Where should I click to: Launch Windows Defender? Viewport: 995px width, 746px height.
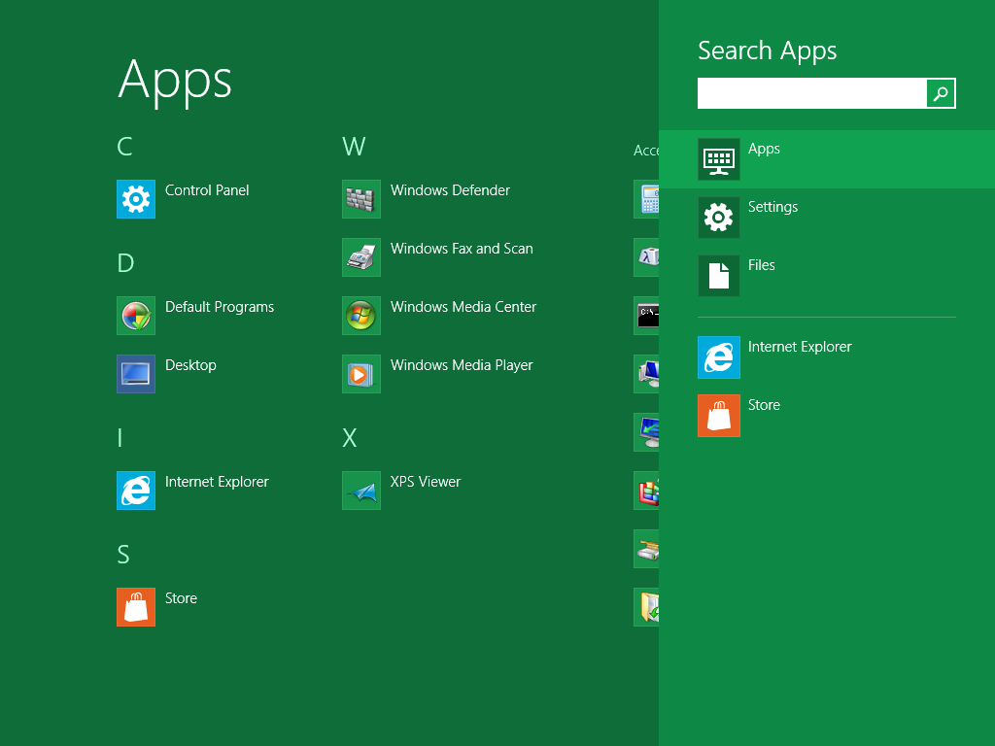point(361,199)
